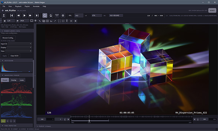Click the camera snapshot icon
Image resolution: width=218 pixels, height=131 pixels.
coord(44,21)
